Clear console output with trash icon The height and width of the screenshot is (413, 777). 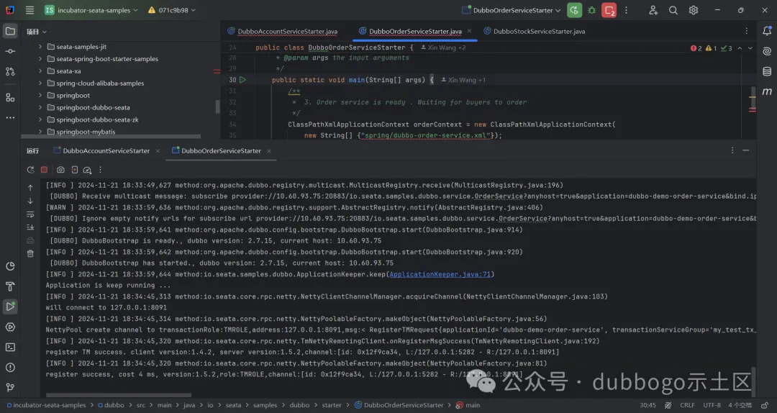tap(30, 253)
